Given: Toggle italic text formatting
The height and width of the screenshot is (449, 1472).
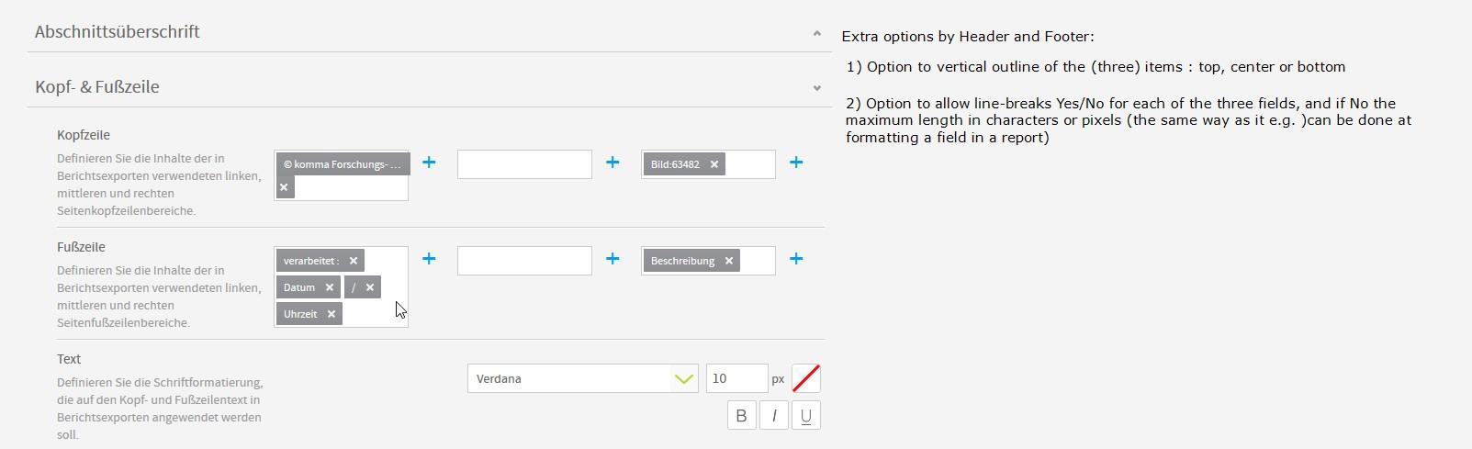Looking at the screenshot, I should 774,415.
